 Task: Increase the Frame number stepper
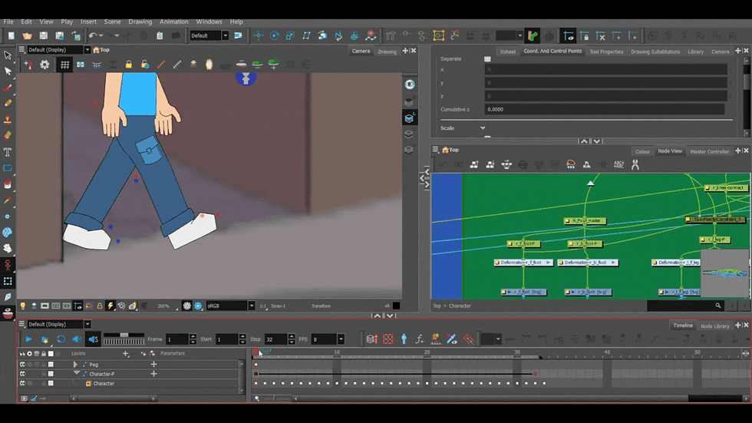tap(193, 336)
